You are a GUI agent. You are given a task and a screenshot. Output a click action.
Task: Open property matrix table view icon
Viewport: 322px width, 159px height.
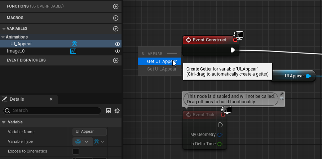pyautogui.click(x=109, y=111)
